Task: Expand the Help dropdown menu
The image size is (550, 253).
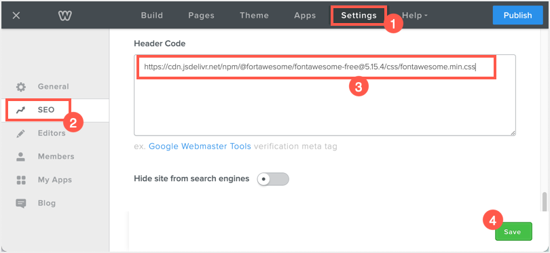Action: [415, 16]
